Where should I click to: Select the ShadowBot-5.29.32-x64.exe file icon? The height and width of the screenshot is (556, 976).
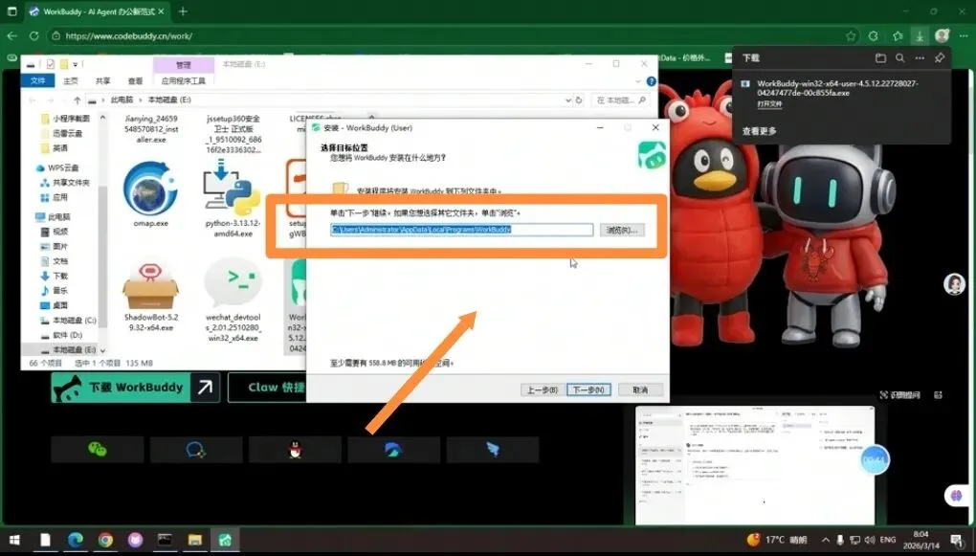click(150, 286)
